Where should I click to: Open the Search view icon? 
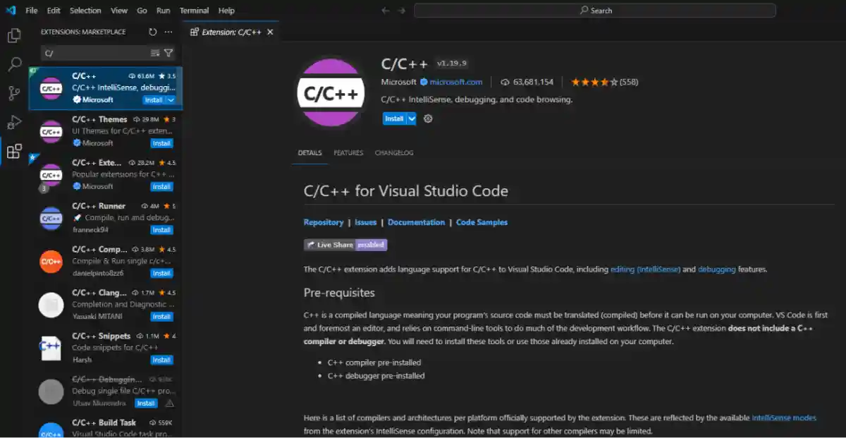click(x=13, y=63)
